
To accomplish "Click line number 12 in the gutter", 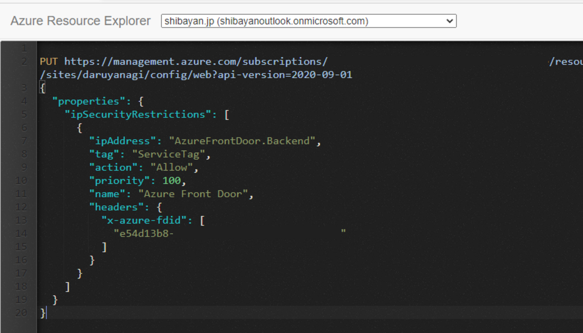I will [x=22, y=207].
